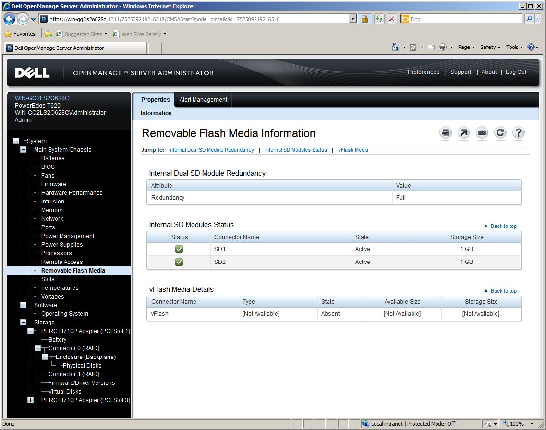Click the Log Out link
The image size is (546, 430).
click(516, 72)
